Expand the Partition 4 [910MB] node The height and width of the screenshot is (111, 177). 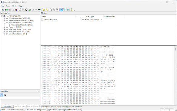click(4, 27)
